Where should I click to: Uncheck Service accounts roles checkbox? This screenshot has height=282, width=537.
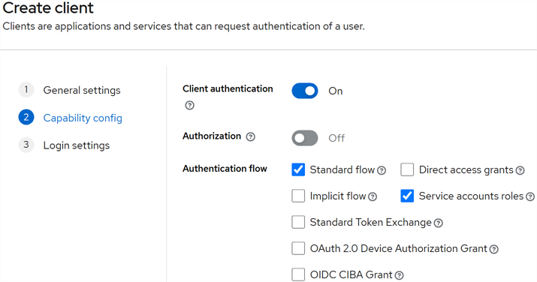tap(407, 196)
